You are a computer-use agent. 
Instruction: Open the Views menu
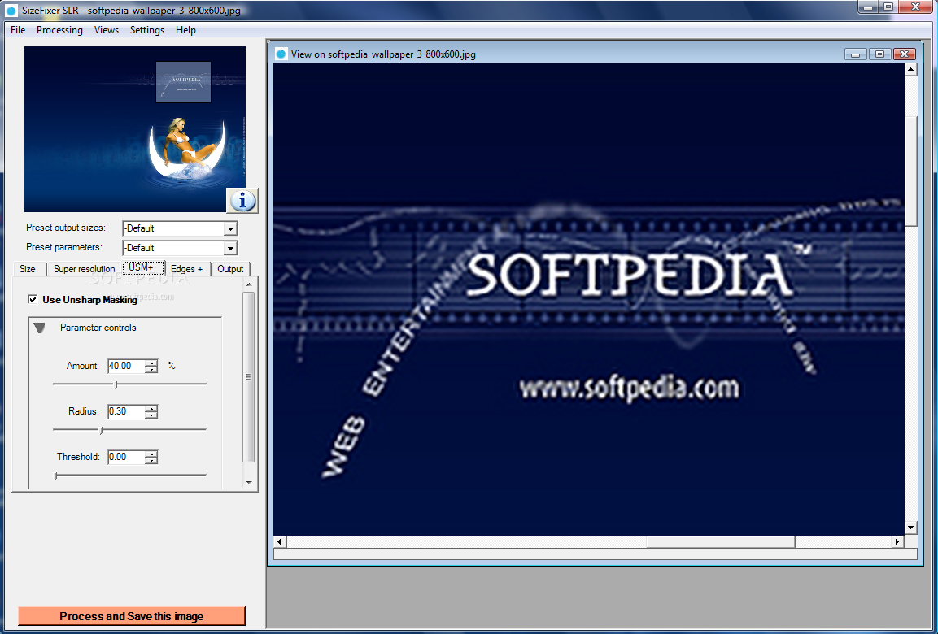point(107,30)
